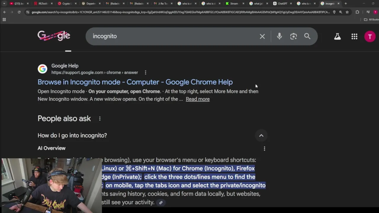Click the Google doodle logo
The height and width of the screenshot is (213, 379).
click(54, 36)
